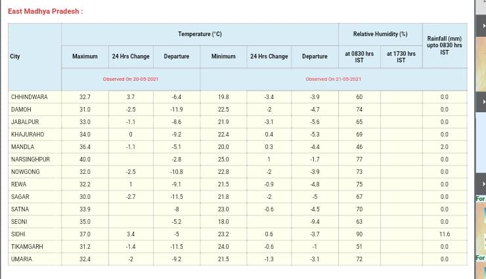Click SIDHI's 11.6 rainfall value

(x=445, y=234)
